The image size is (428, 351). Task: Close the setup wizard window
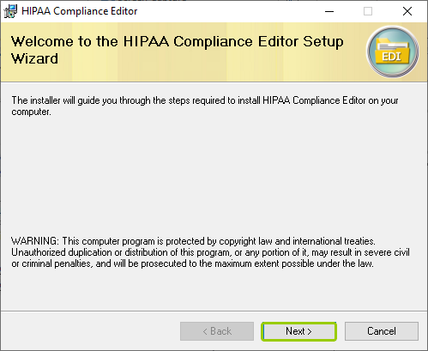click(x=407, y=11)
